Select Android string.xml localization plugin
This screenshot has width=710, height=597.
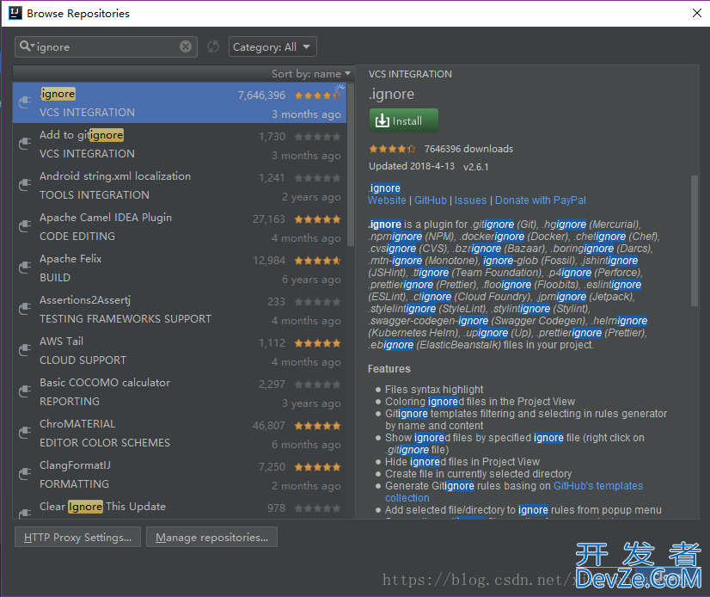coord(180,186)
